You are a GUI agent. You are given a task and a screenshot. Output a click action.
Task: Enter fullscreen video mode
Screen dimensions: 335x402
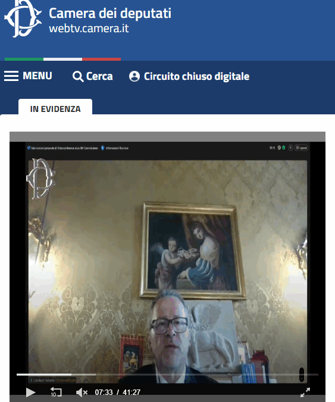305,392
